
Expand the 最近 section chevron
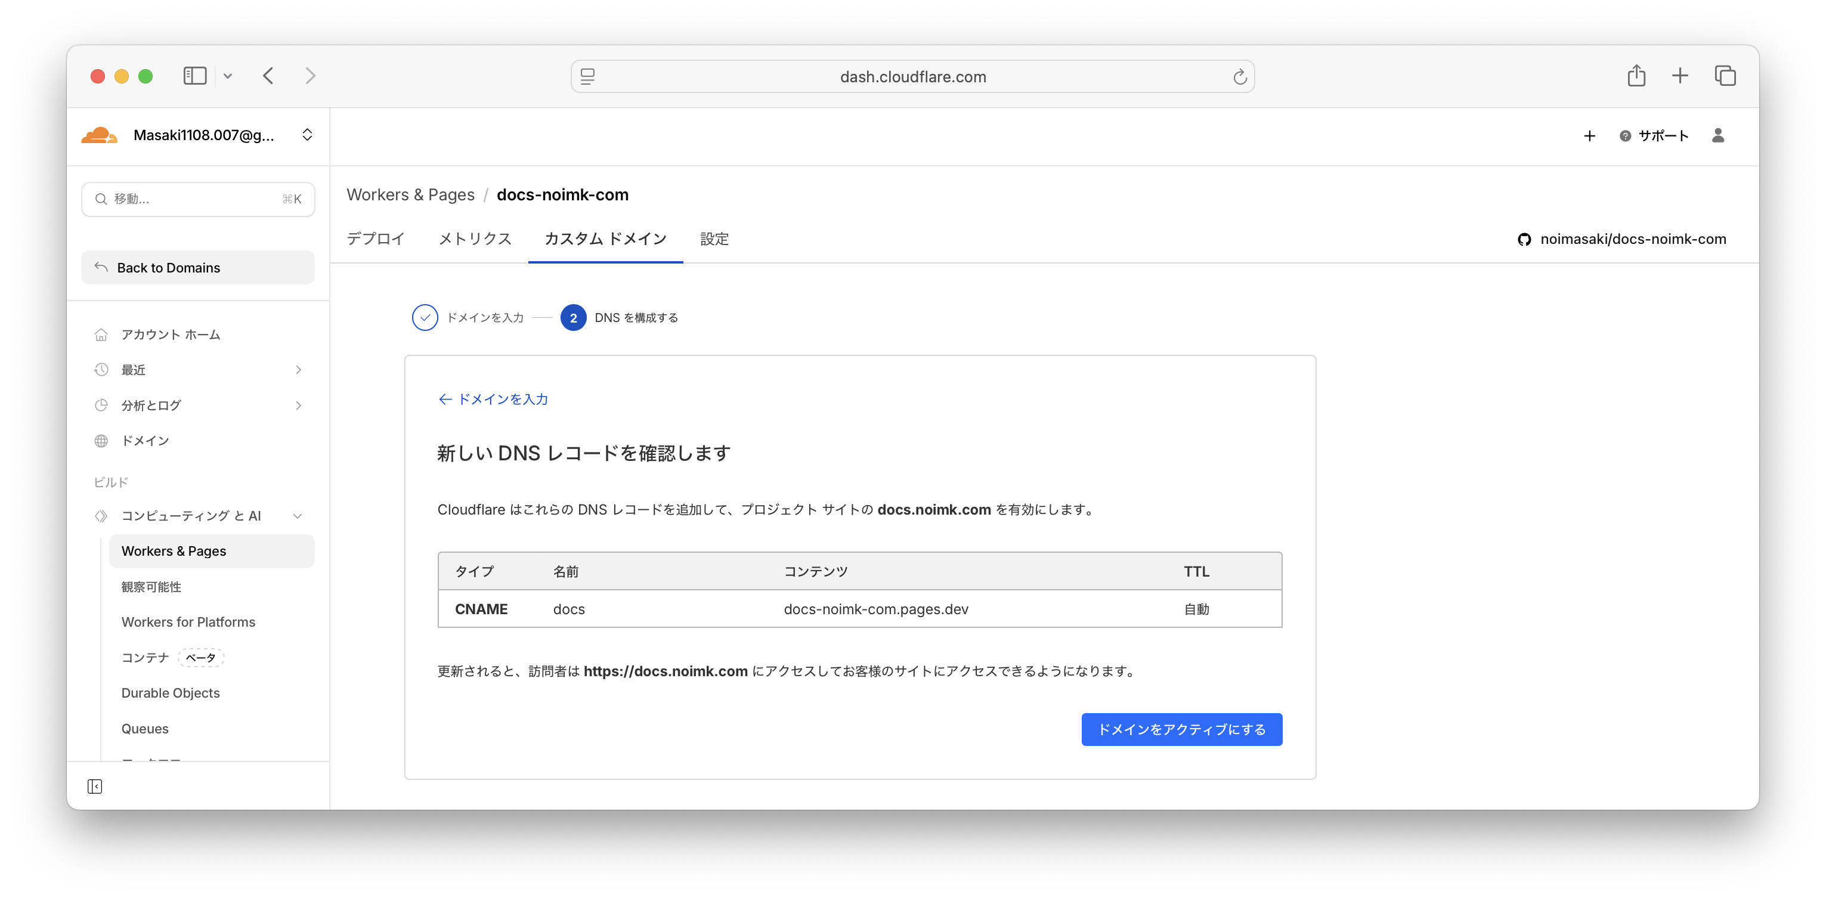coord(298,369)
